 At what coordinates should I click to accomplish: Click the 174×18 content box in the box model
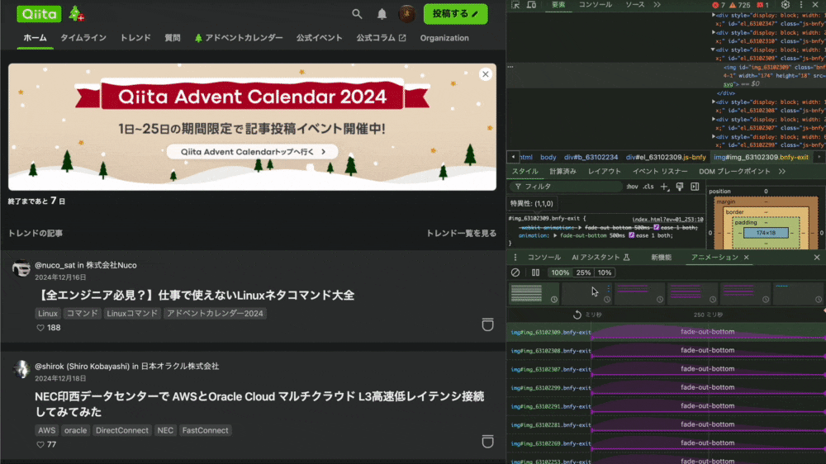766,233
